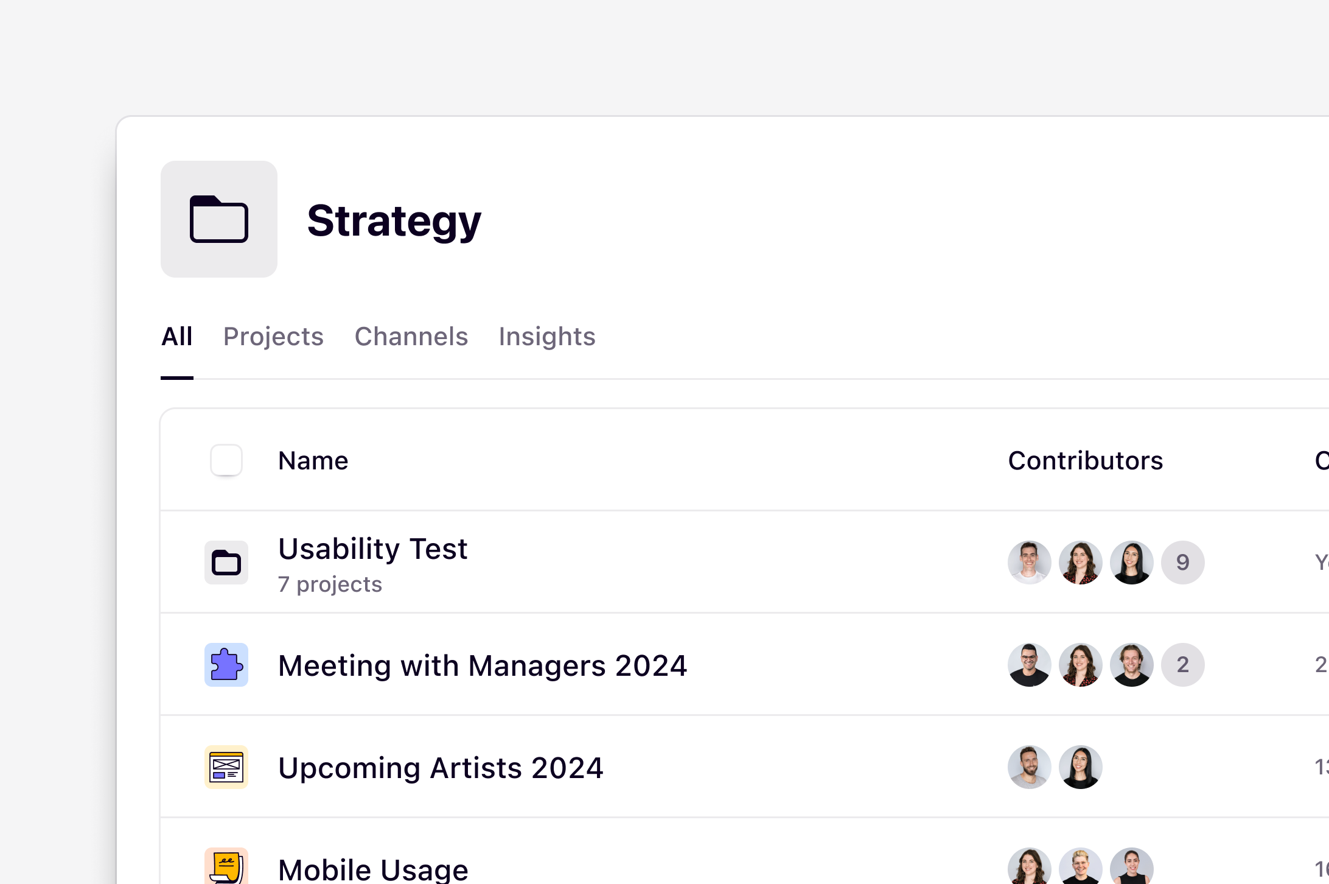Switch to the Projects tab
Image resolution: width=1329 pixels, height=884 pixels.
[x=273, y=337]
